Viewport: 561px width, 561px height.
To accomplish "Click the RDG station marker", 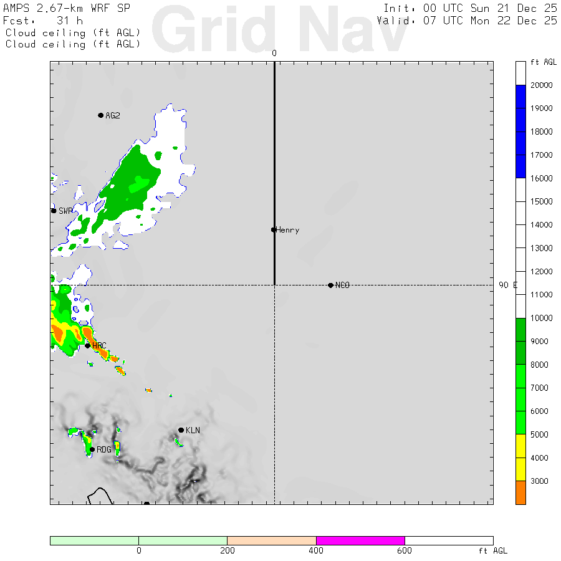I will [92, 449].
